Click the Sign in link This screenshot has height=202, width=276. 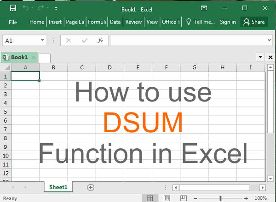point(228,22)
